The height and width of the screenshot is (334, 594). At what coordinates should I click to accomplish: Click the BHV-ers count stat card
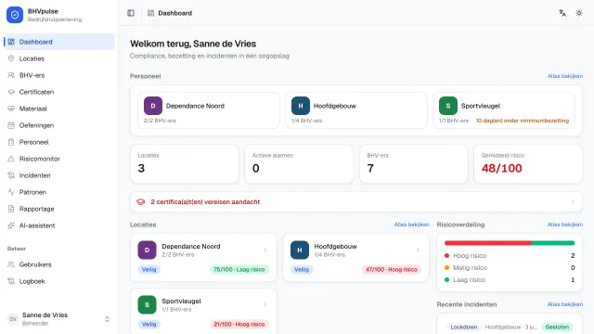(x=414, y=163)
